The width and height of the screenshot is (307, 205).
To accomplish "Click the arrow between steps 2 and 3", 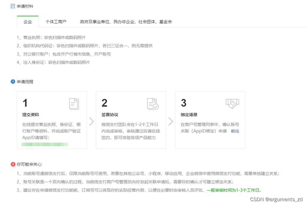I will pos(171,121).
